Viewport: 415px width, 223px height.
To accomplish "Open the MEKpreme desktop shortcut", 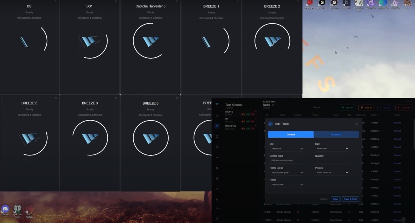I will [x=309, y=4].
